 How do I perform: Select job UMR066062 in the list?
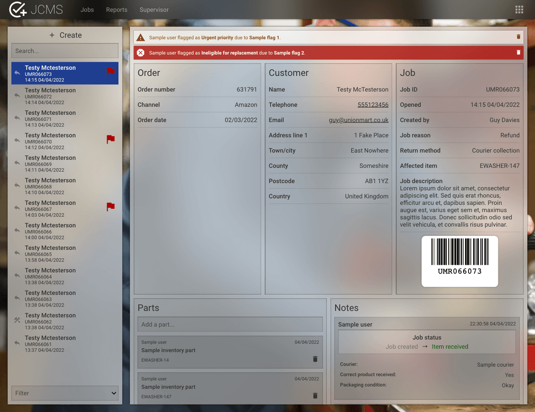(x=65, y=320)
